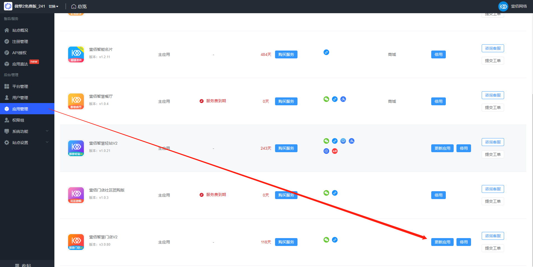Viewport: 533px width, 267px height.
Task: Click 壹佰智能名片 mini-program platform icon
Action: (x=326, y=52)
